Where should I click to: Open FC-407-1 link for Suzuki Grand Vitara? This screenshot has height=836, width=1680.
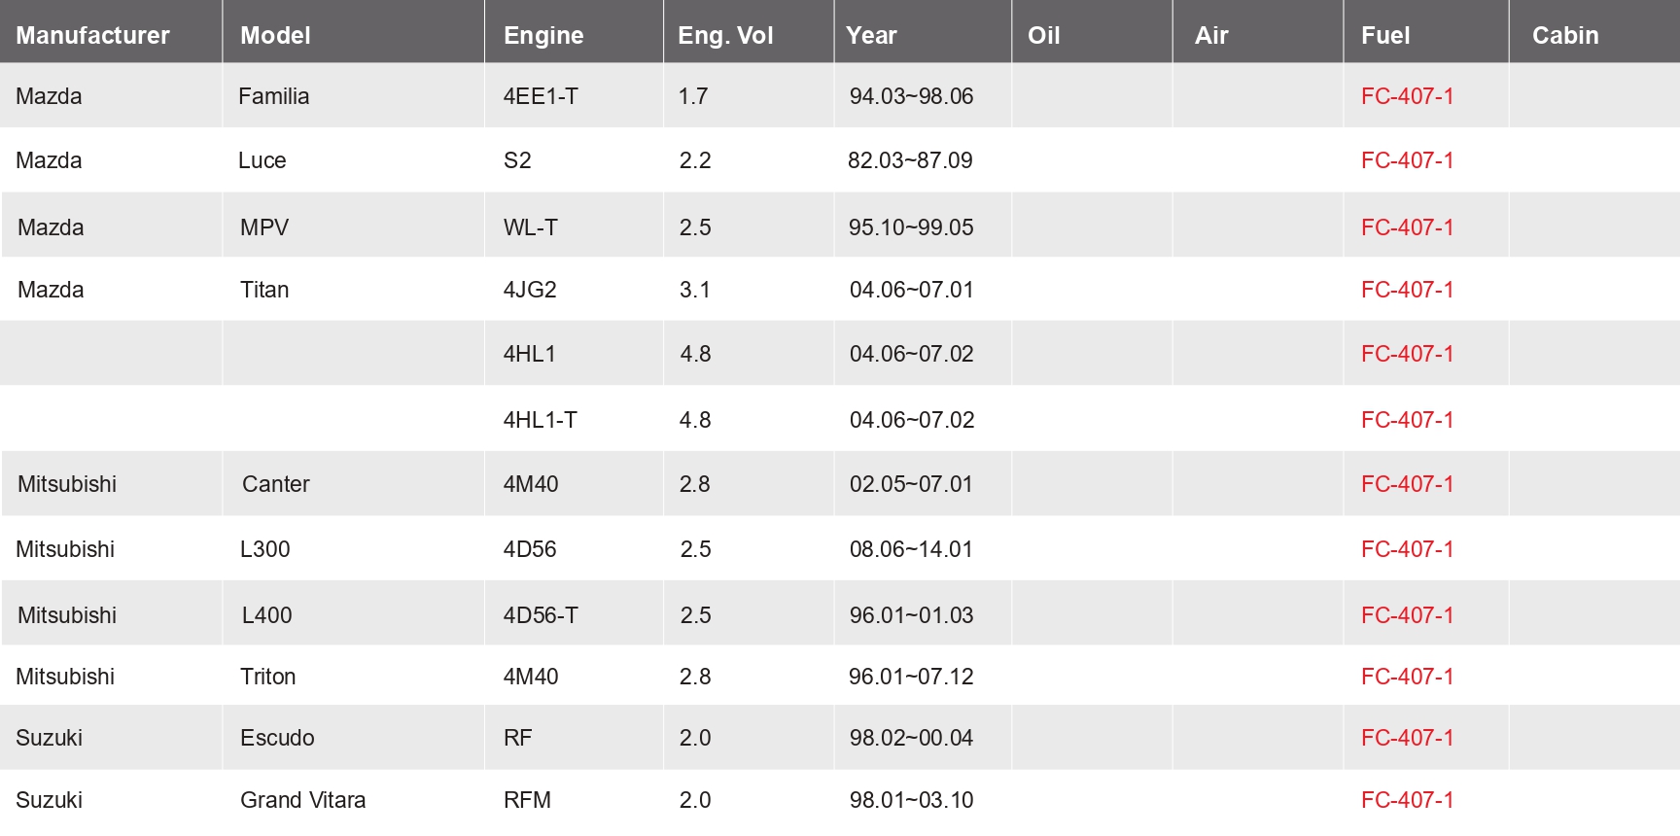click(1407, 800)
